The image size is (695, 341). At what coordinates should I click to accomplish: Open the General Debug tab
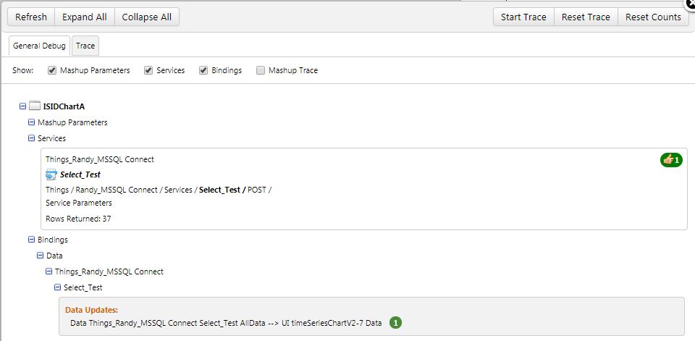[39, 46]
